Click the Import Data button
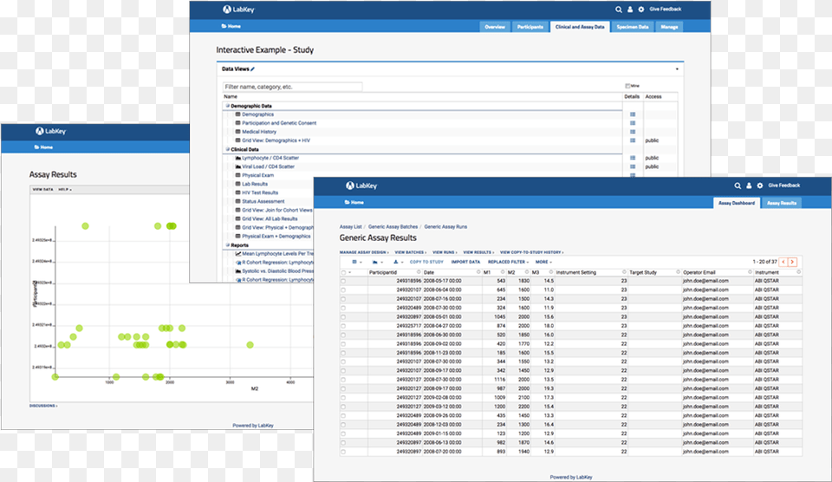This screenshot has height=482, width=832. (x=465, y=261)
